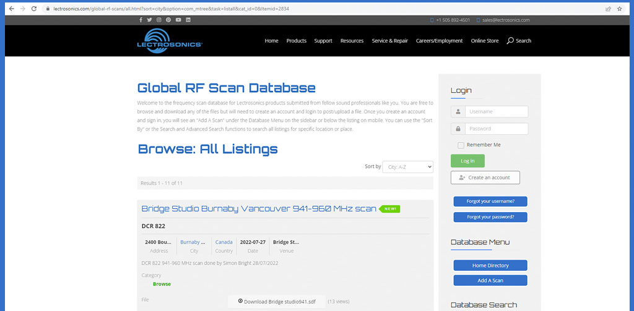Click the Create an account button
The height and width of the screenshot is (311, 634).
click(x=485, y=177)
